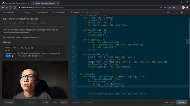Toggle the Autocomplete indicator
This screenshot has width=190, height=106.
(93, 12)
